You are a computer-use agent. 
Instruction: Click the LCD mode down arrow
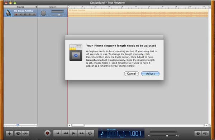pos(102,137)
